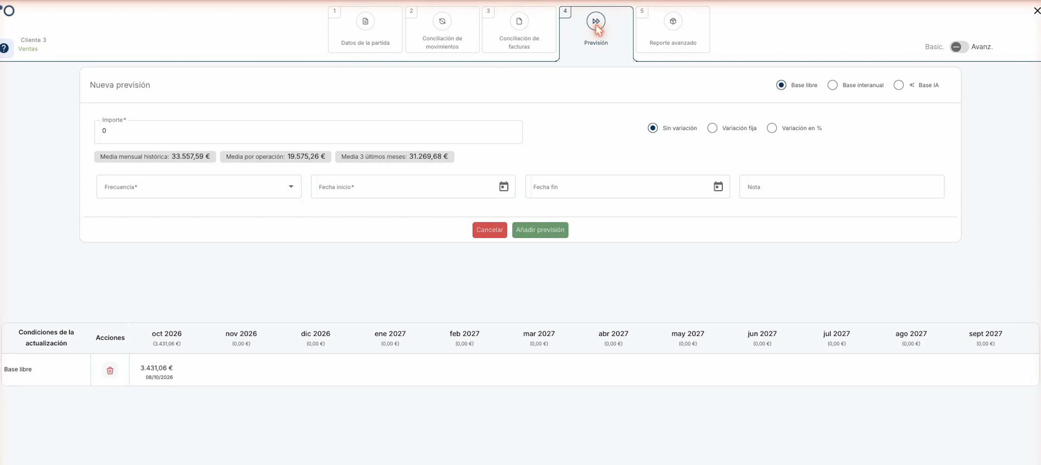Click the Fecha fin date field
The image size is (1041, 465).
pyautogui.click(x=627, y=187)
